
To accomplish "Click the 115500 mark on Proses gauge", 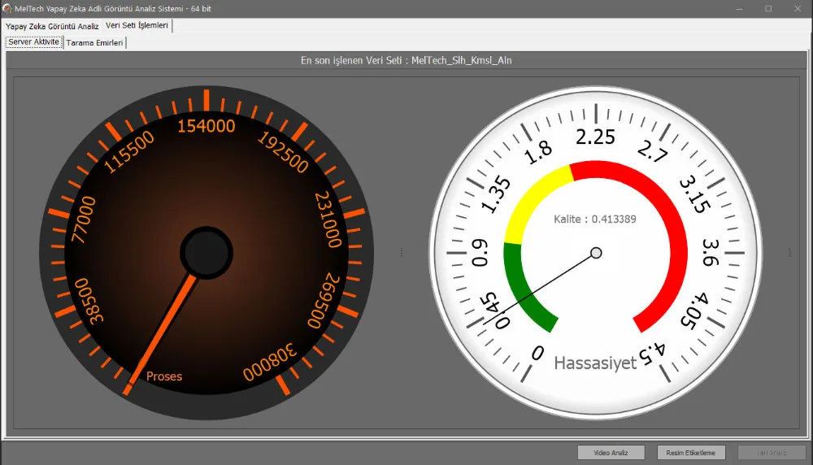I will click(129, 152).
